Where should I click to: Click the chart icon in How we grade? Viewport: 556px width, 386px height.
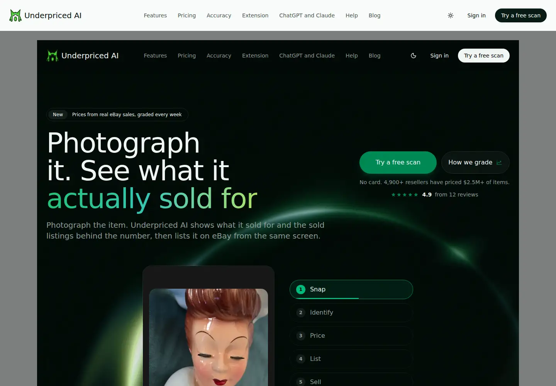499,163
